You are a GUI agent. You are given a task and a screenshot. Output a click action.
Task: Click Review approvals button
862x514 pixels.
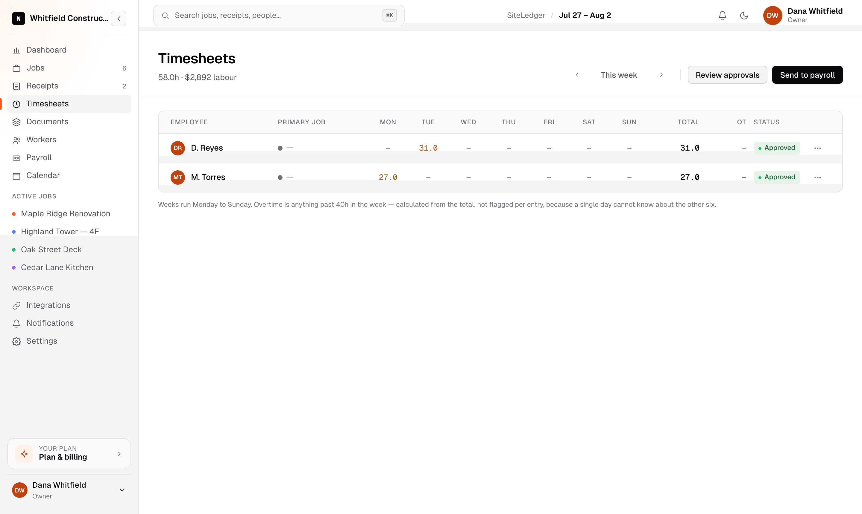pyautogui.click(x=727, y=75)
